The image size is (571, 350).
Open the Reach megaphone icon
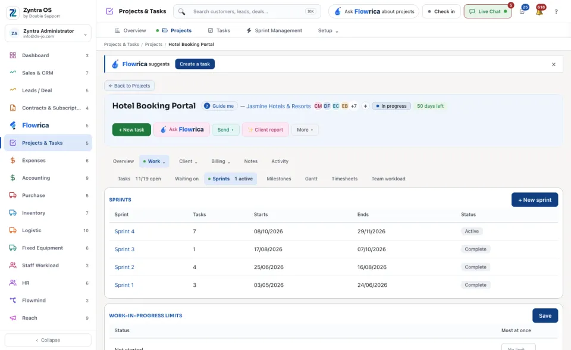[12, 318]
